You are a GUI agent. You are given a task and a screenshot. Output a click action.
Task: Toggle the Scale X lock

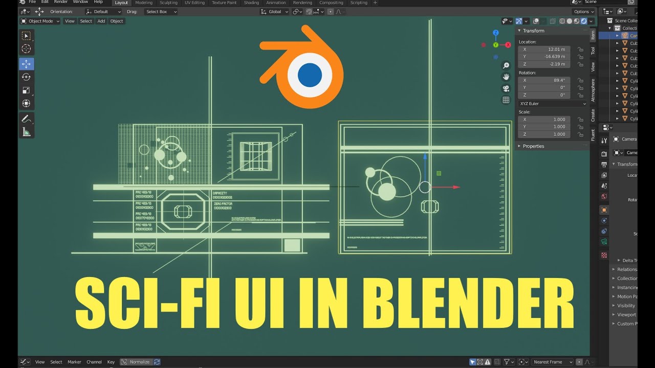coord(580,119)
